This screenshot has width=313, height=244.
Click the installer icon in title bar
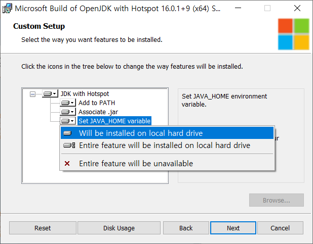tap(7, 9)
